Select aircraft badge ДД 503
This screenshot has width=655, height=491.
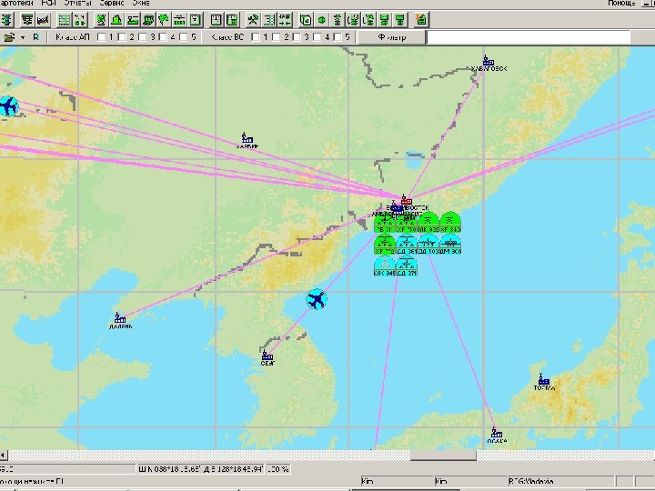428,245
